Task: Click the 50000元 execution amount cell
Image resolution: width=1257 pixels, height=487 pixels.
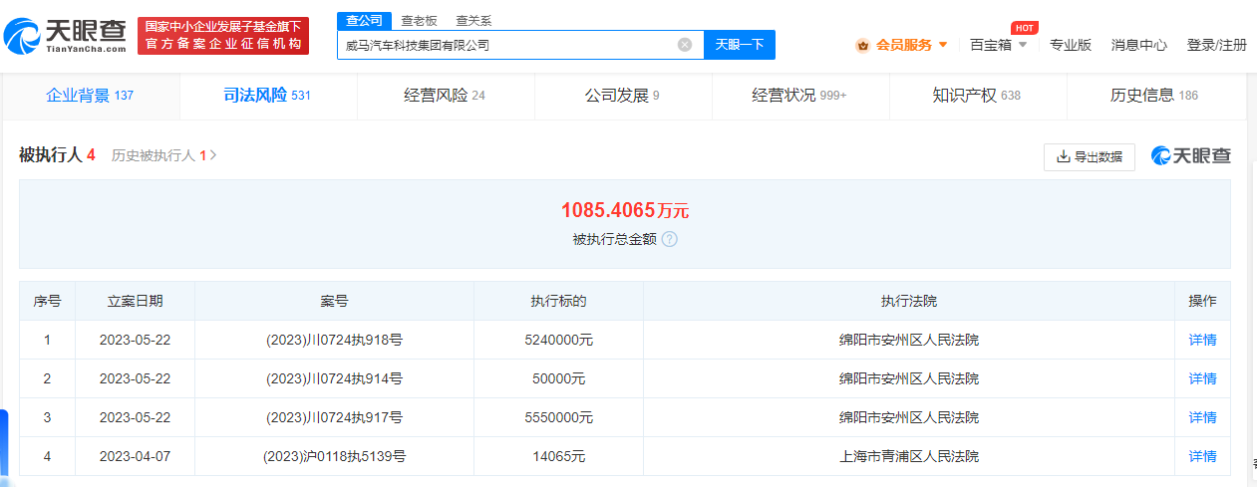Action: tap(558, 378)
